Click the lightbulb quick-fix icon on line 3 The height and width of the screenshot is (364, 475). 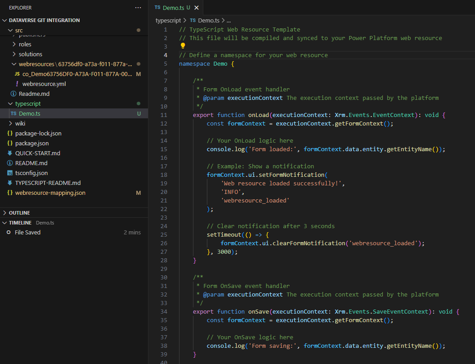coord(183,46)
